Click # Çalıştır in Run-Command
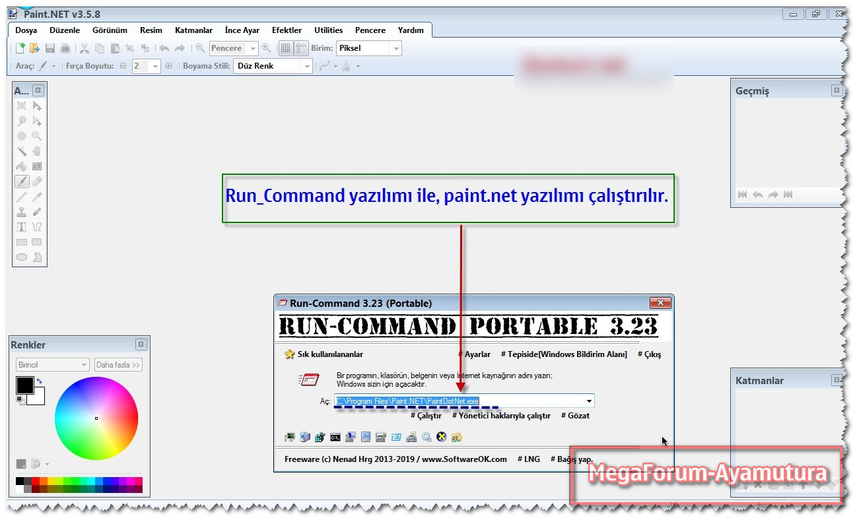Screen dimensions: 859x522 click(x=426, y=416)
